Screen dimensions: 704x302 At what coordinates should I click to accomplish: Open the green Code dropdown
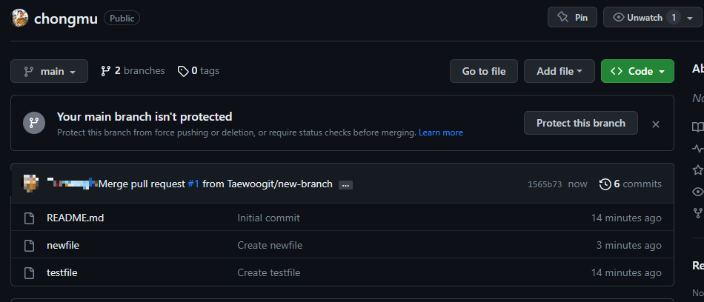point(637,71)
